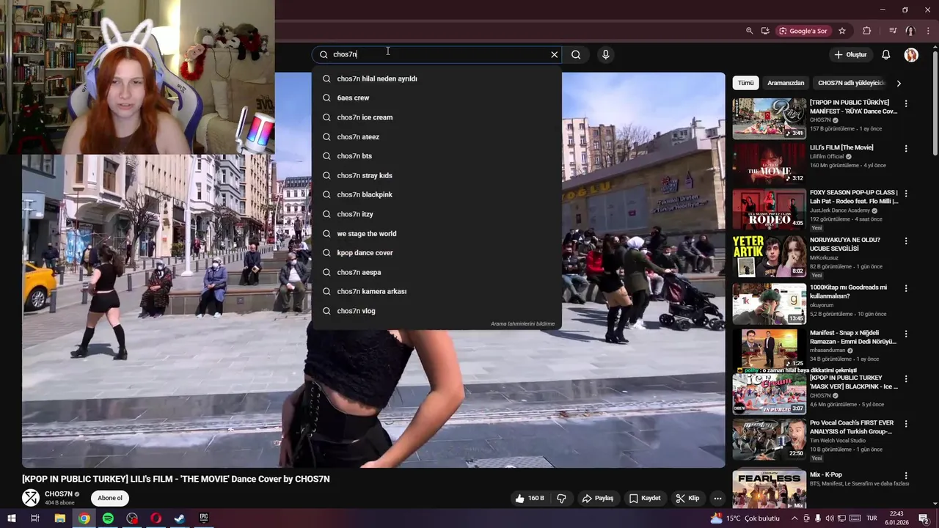Viewport: 939px width, 528px height.
Task: Open Chrome media controls icon
Action: pyautogui.click(x=893, y=31)
